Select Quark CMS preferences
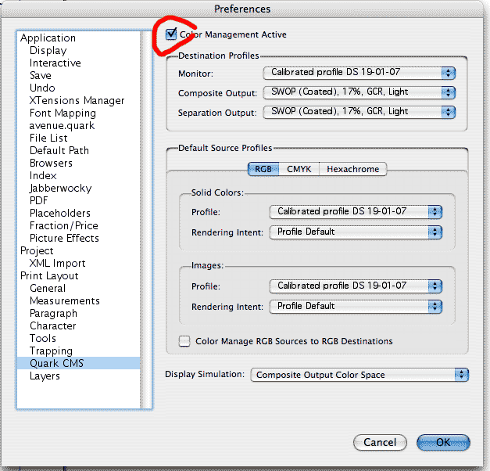Screen dimensions: 490x471 (79, 363)
